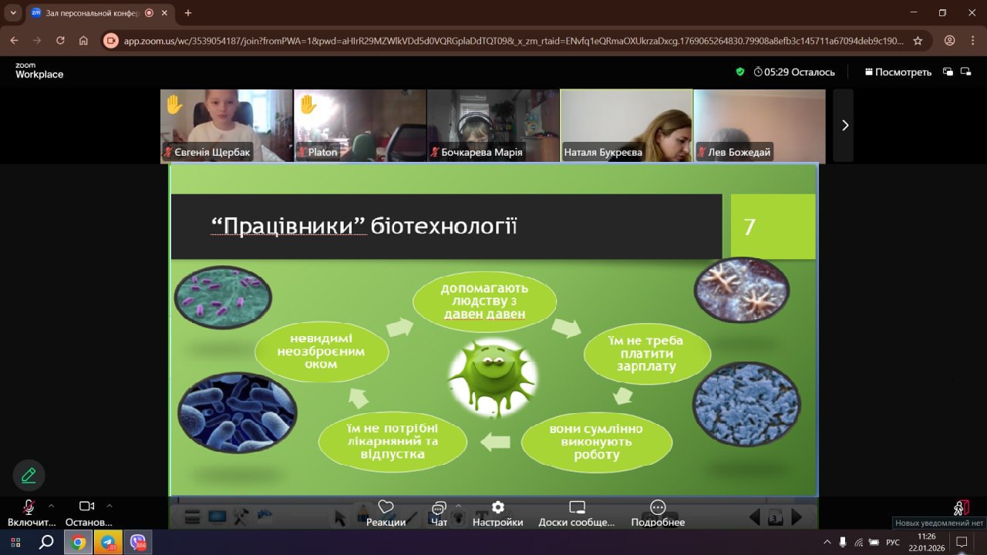Viewport: 987px width, 555px height.
Task: Open the Реакции reactions panel
Action: click(x=386, y=513)
